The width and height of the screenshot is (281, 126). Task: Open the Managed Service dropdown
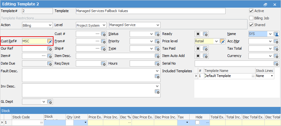click(x=158, y=25)
